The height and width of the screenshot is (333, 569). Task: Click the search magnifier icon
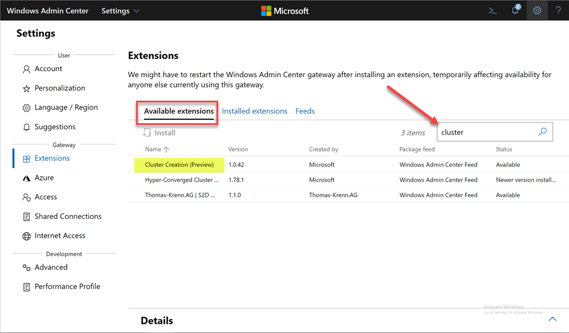coord(542,132)
